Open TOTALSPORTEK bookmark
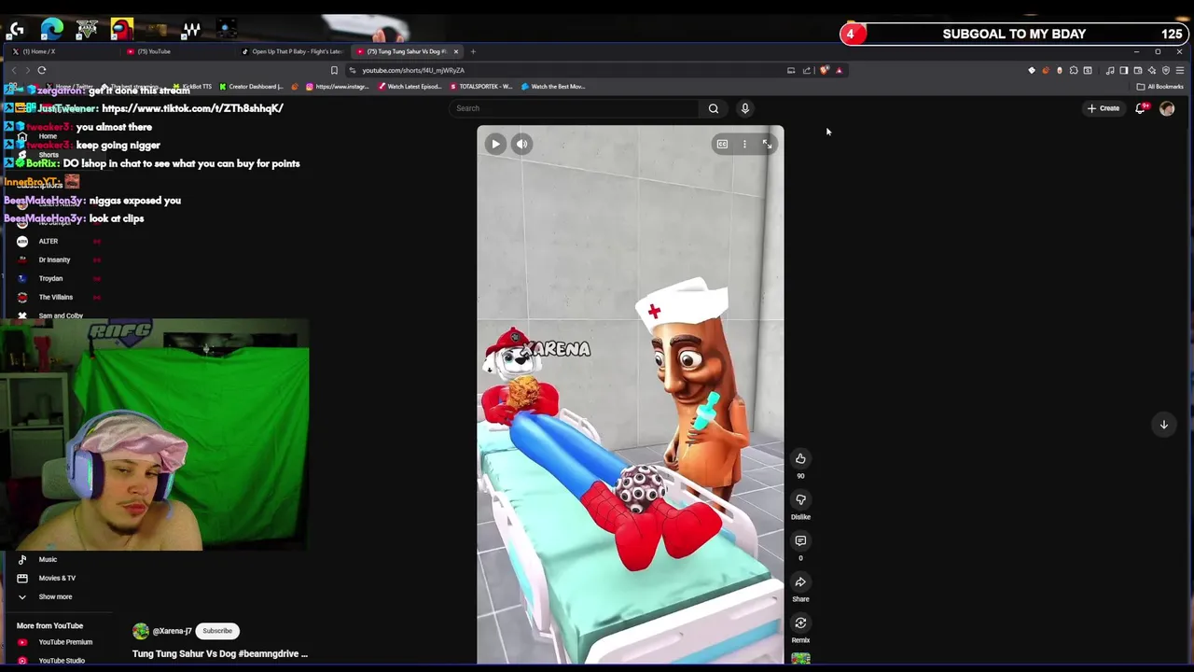This screenshot has width=1194, height=672. (x=481, y=87)
